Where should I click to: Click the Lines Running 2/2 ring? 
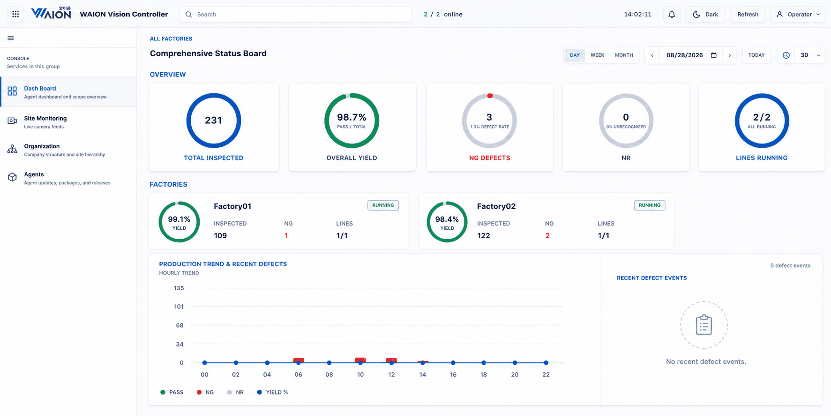[x=762, y=121]
